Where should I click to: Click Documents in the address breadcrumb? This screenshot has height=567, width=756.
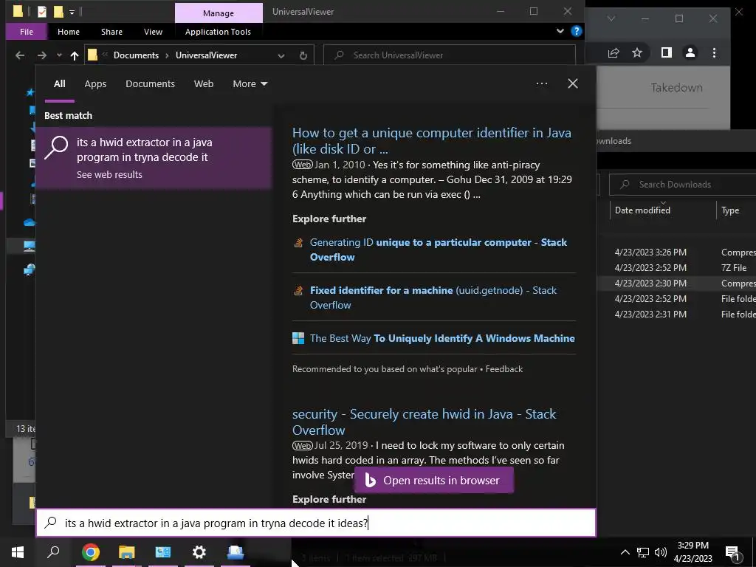click(x=136, y=55)
